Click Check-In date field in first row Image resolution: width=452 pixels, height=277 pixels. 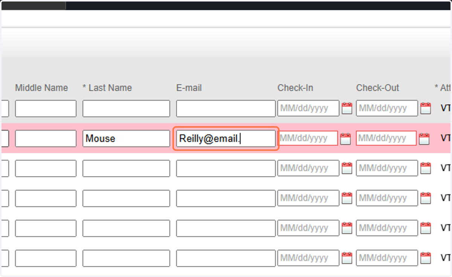point(308,108)
